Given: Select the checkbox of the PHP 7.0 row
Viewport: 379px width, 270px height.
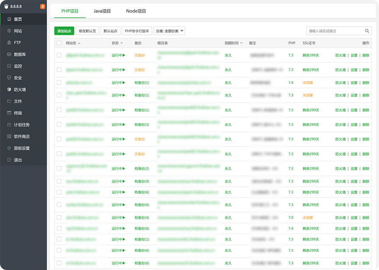Looking at the screenshot, I should [59, 217].
